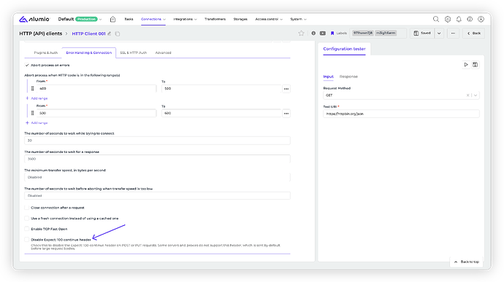This screenshot has width=504, height=282.
Task: Open the more options for the 500–600 range
Action: (x=286, y=113)
